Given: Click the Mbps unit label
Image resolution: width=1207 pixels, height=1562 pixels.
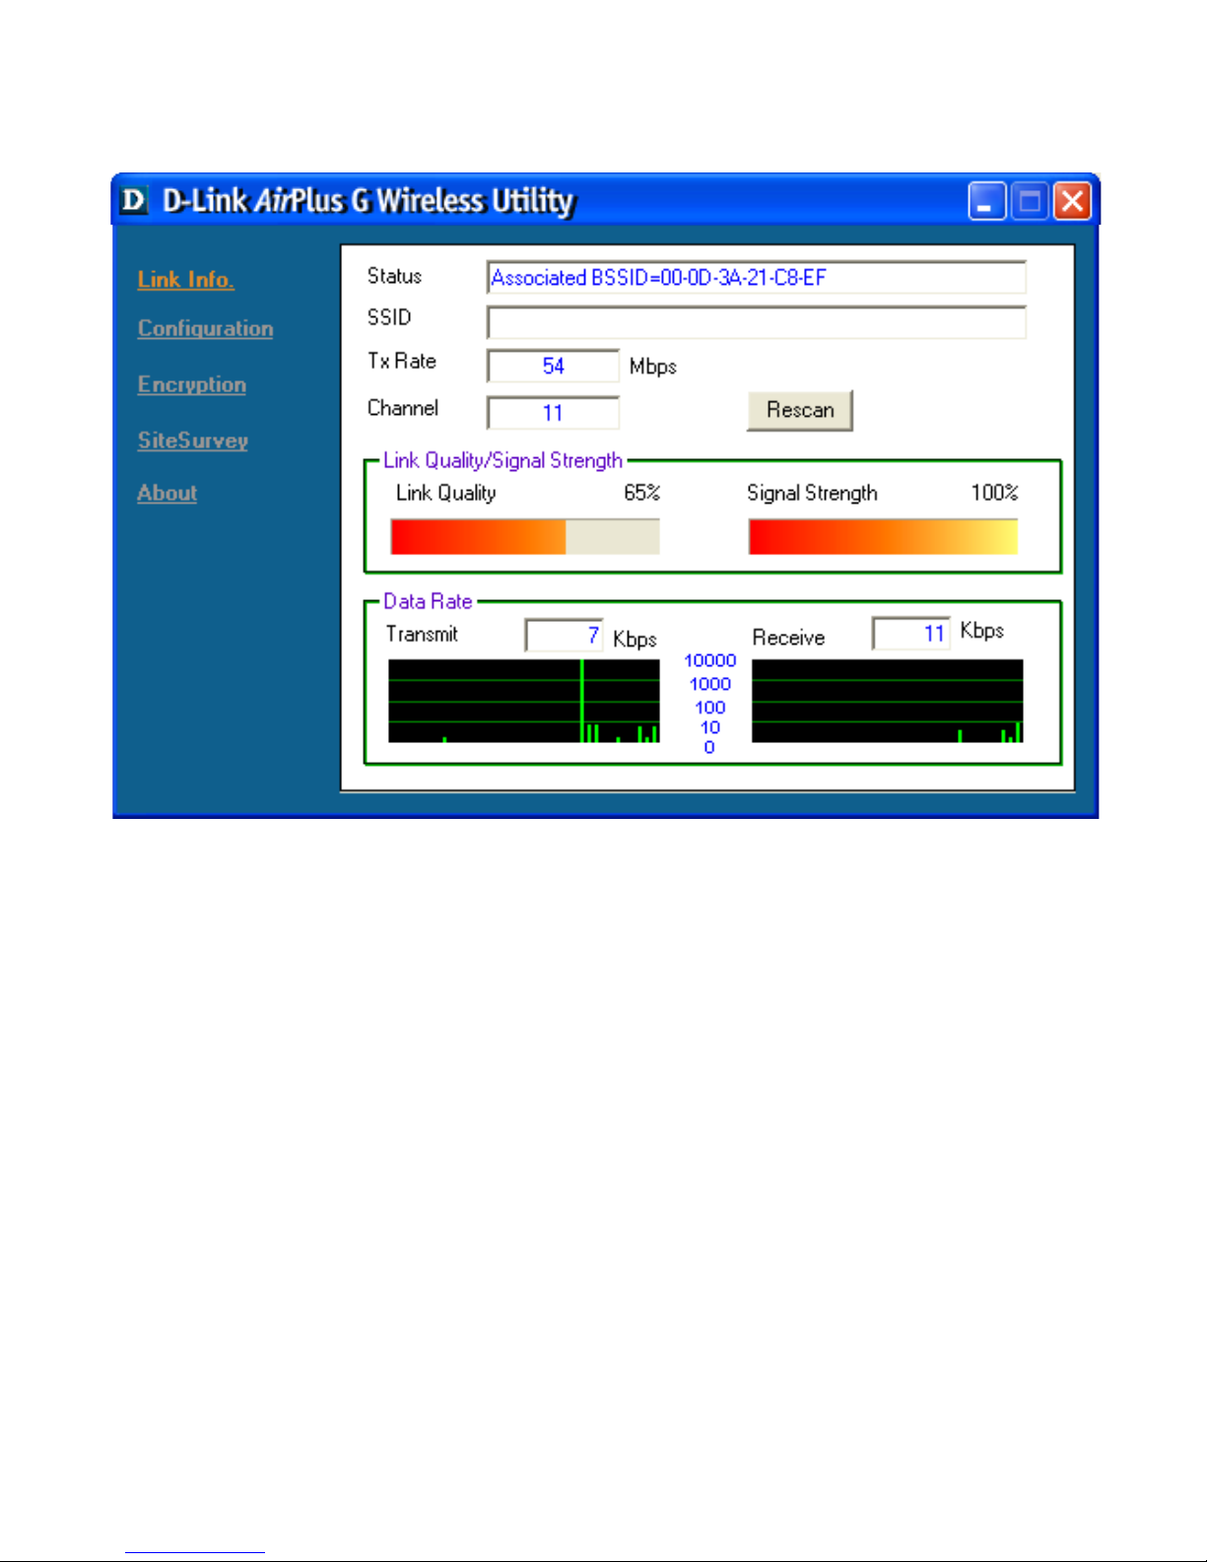Looking at the screenshot, I should pyautogui.click(x=652, y=367).
